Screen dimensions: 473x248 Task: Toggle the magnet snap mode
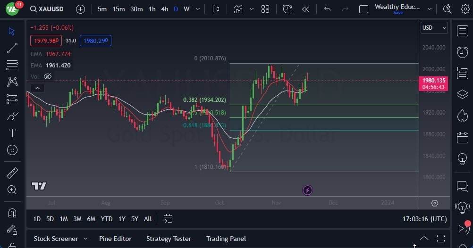(x=12, y=213)
